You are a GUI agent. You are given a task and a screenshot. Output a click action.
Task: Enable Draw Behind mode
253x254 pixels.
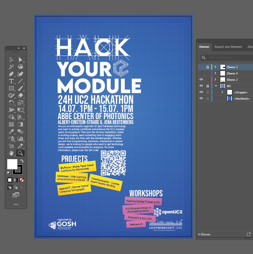pyautogui.click(x=16, y=187)
